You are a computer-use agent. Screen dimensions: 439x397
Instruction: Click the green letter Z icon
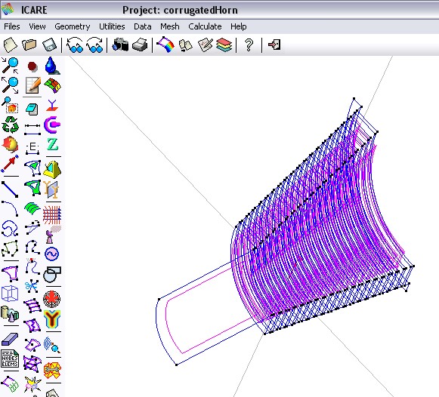[52, 145]
